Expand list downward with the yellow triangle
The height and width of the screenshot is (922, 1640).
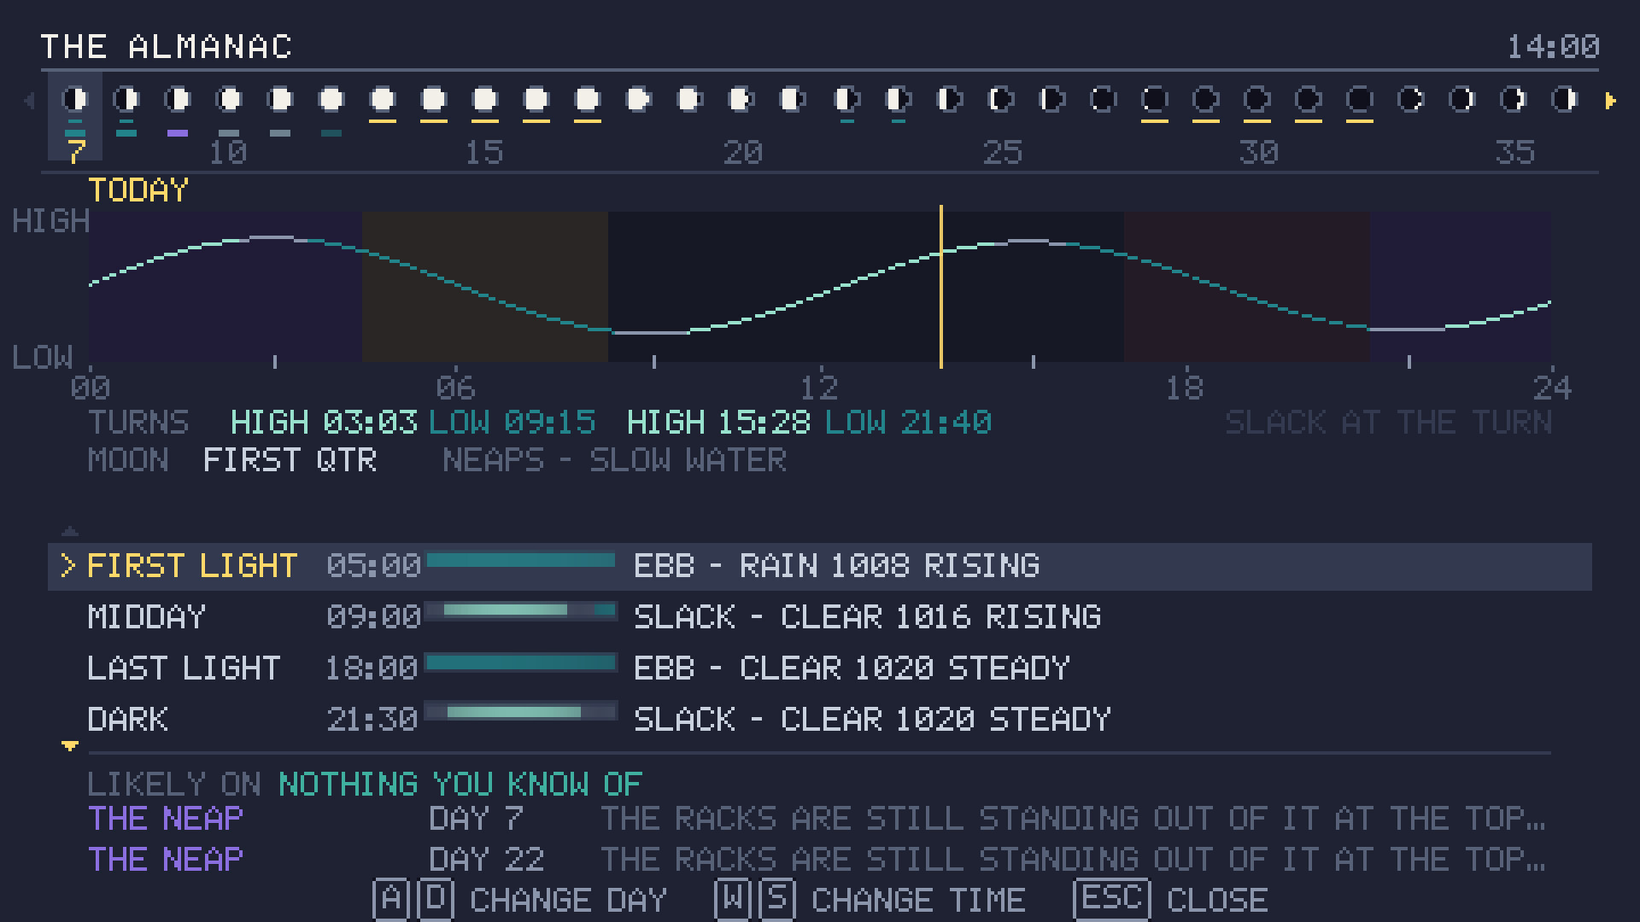click(x=70, y=746)
